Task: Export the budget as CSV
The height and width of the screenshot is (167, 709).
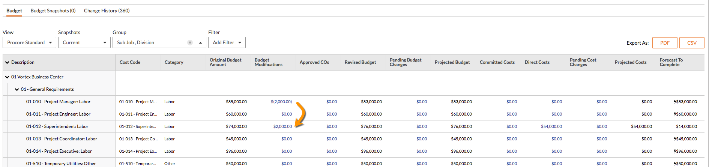Action: point(692,43)
